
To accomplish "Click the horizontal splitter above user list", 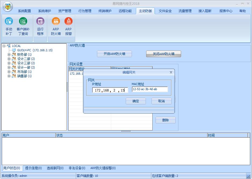I will point(126,131).
